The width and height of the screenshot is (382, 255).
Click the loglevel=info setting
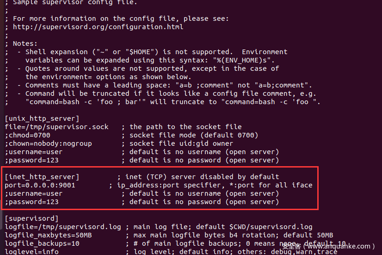pyautogui.click(x=31, y=252)
